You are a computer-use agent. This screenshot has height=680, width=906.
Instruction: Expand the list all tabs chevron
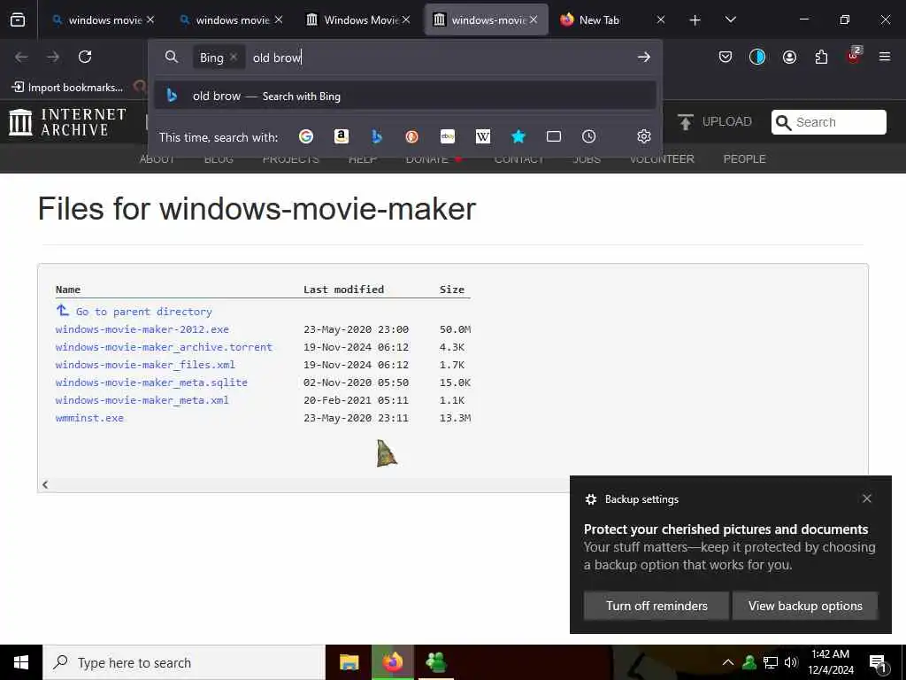point(730,19)
